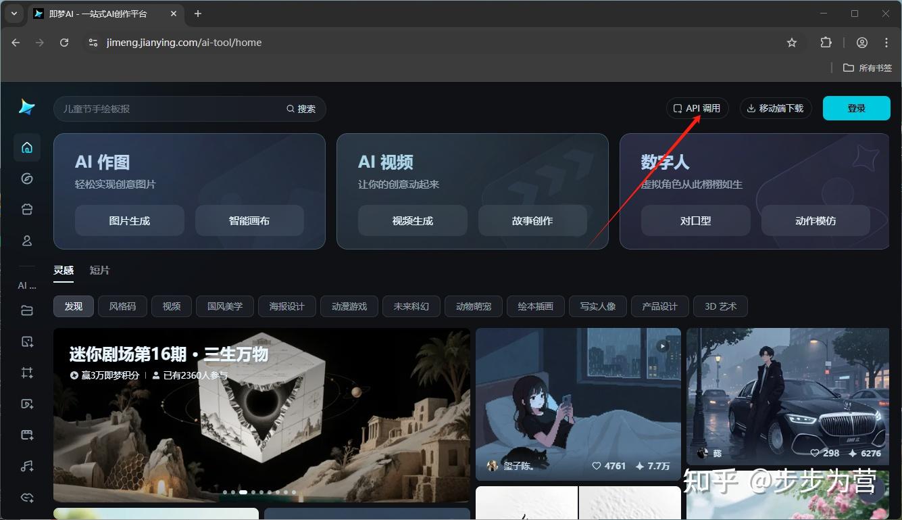
Task: Select the 动漫游戏 category filter
Action: point(349,306)
